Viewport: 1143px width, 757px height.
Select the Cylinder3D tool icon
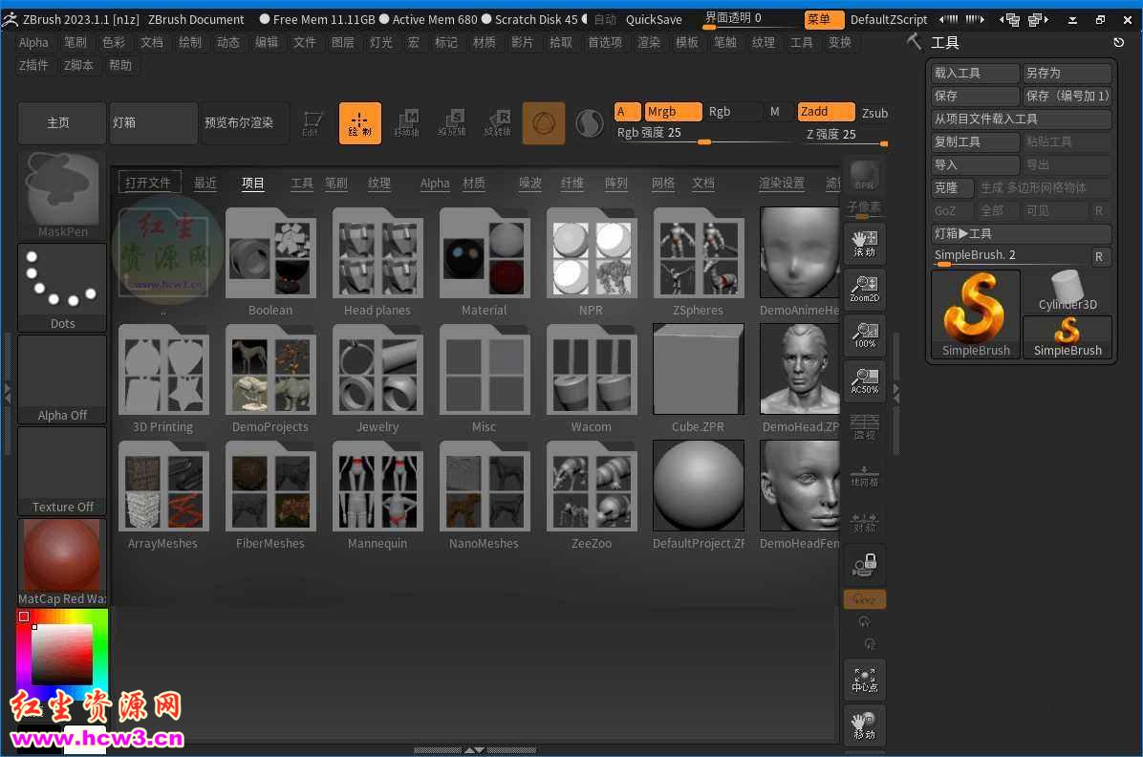coord(1068,292)
